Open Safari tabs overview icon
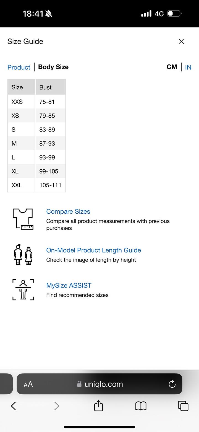This screenshot has height=432, width=199. [x=183, y=406]
